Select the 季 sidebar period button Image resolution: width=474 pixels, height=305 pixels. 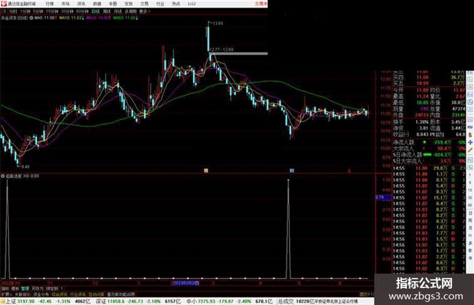pyautogui.click(x=470, y=250)
